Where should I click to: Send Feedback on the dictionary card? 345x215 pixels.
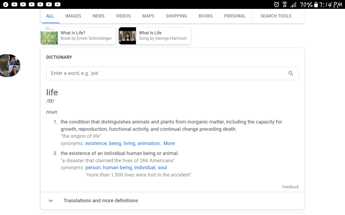tap(290, 187)
